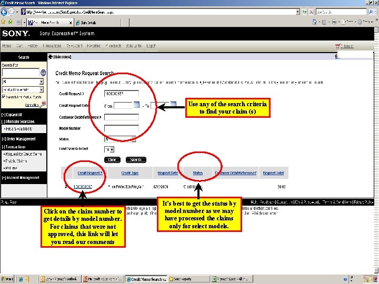379x284 pixels.
Task: Open the My Account menu item
Action: (x=74, y=46)
